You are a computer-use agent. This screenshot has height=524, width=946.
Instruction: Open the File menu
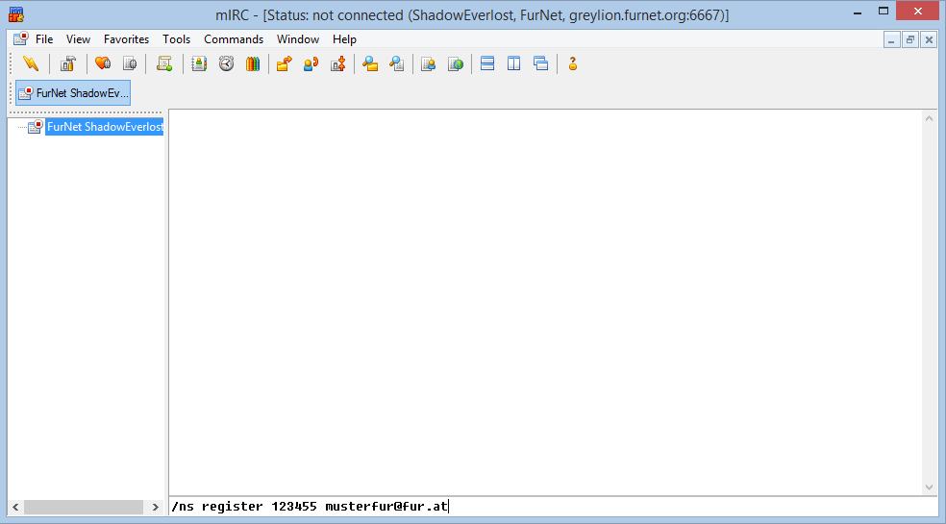click(x=44, y=39)
